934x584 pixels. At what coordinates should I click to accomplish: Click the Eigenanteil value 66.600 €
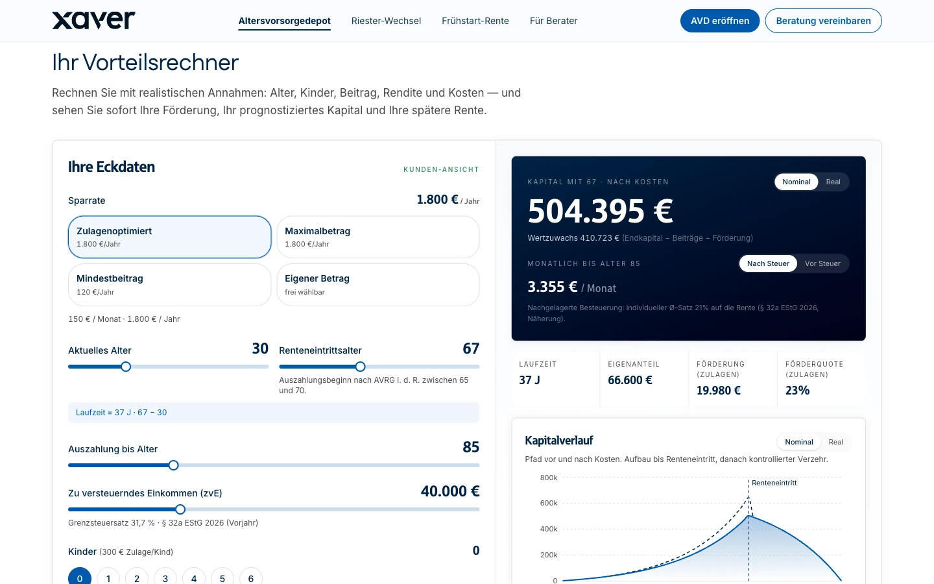(630, 380)
